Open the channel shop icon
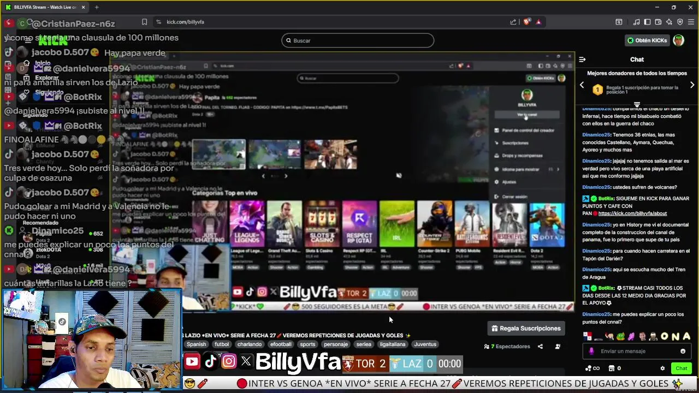This screenshot has width=699, height=393. point(612,368)
